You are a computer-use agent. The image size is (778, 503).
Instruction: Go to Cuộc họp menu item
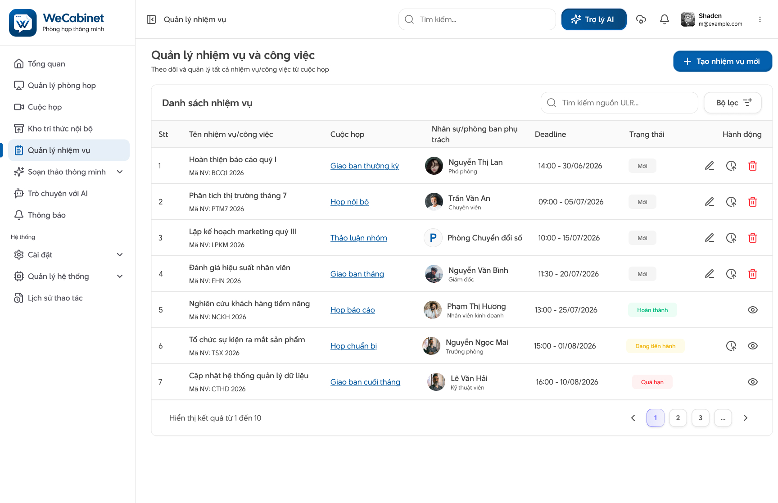69,107
